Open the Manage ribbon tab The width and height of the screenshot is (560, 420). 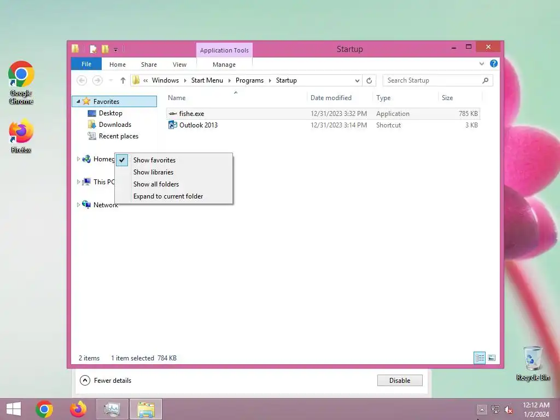tap(224, 65)
